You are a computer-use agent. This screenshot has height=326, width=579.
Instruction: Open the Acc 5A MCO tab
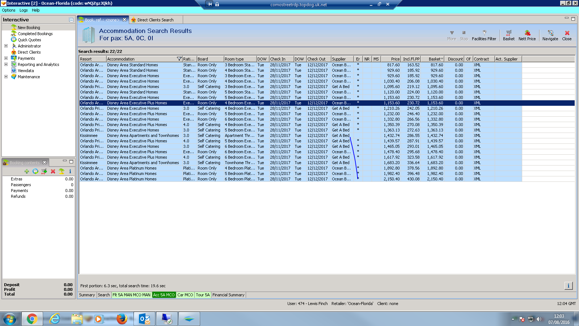pyautogui.click(x=164, y=295)
